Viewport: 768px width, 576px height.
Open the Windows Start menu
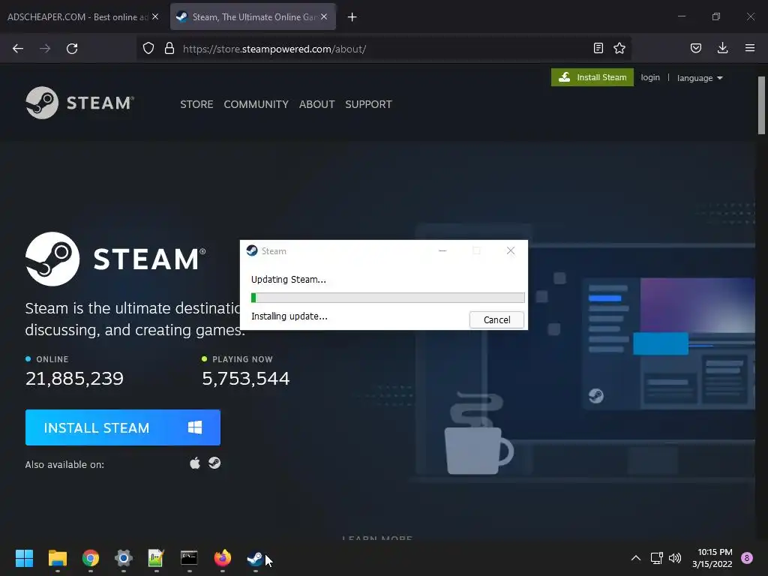click(x=24, y=558)
